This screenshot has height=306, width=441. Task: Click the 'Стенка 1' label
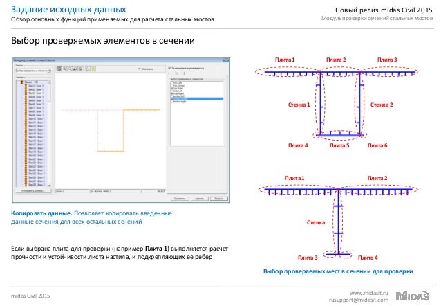[299, 105]
